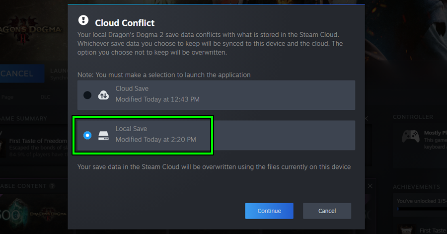Viewport: 447px width, 234px height.
Task: Click the Dragon's Dogma logo in the header
Action: 31,30
